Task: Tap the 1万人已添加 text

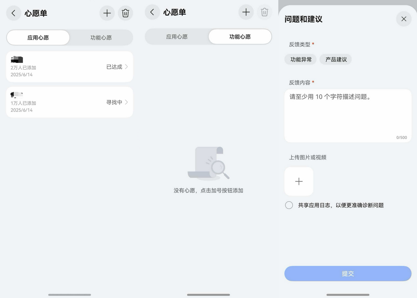Action: click(x=23, y=103)
